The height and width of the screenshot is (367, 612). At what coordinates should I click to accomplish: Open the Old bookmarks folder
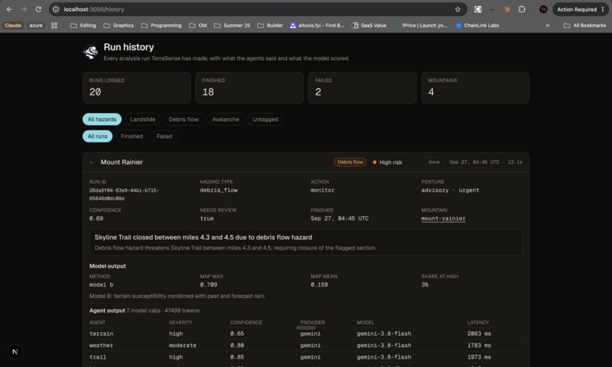pos(198,25)
